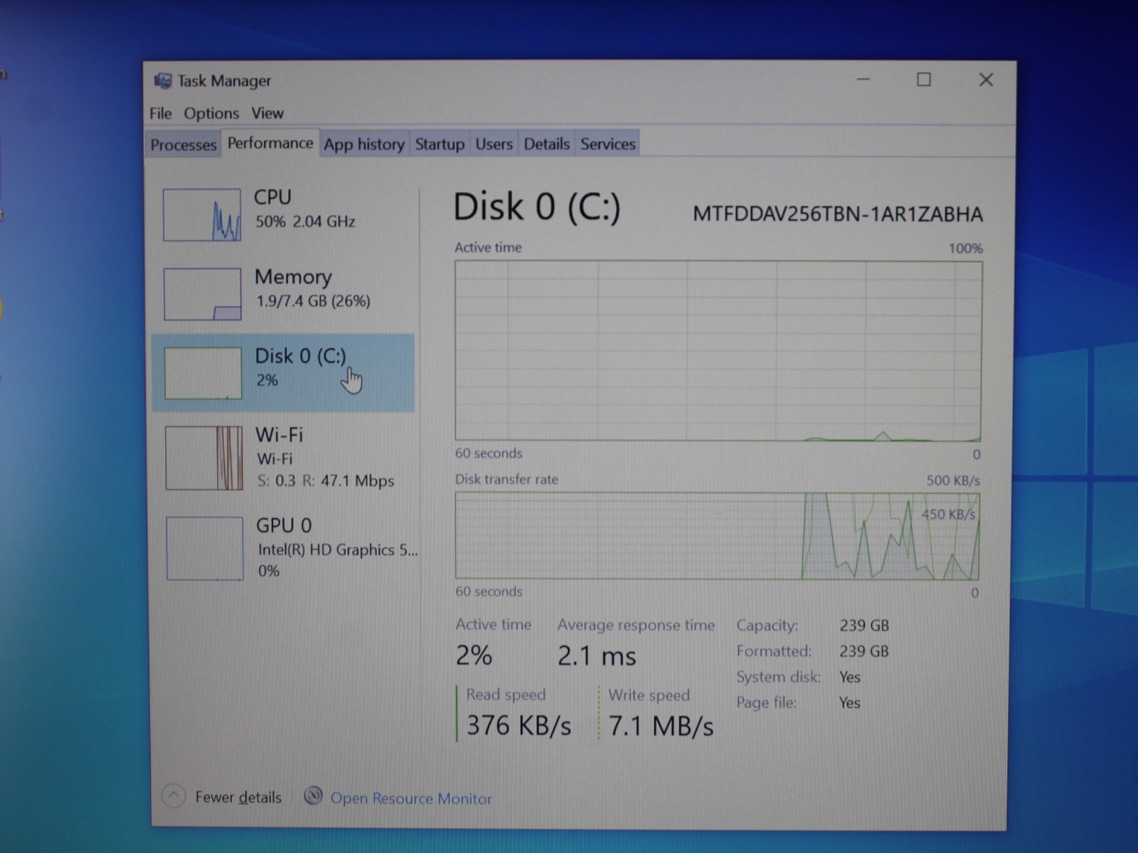1138x853 pixels.
Task: Switch to the Details tab
Action: pos(546,144)
